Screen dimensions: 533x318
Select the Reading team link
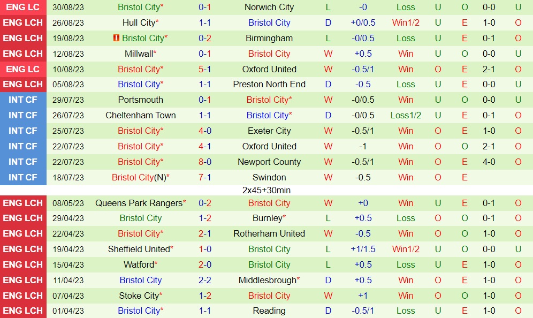269,311
